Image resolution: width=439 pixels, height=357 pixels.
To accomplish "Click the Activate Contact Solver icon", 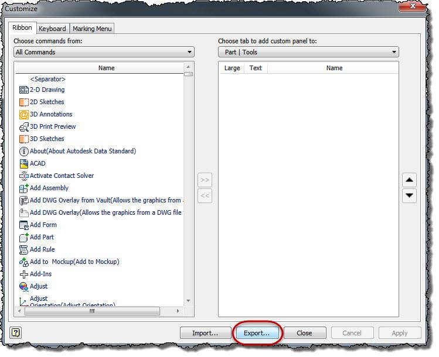I will 24,176.
